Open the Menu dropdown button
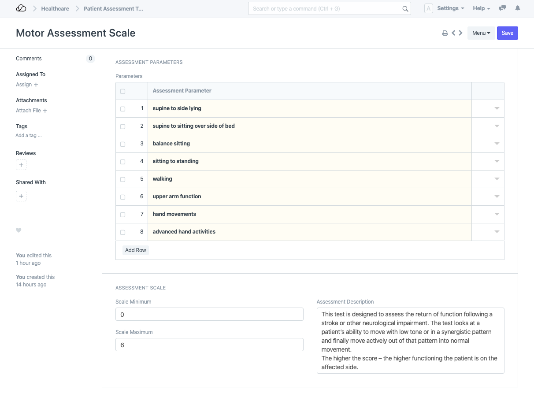 tap(481, 33)
